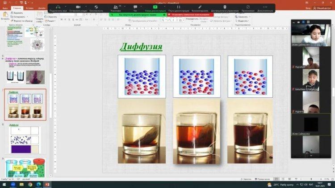Switch to Reading view in status bar
Image resolution: width=335 pixels, height=188 pixels.
click(x=289, y=179)
